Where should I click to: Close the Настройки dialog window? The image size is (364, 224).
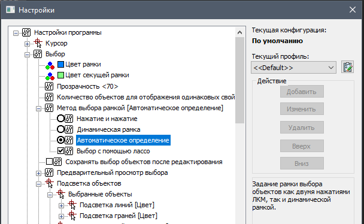pos(353,10)
